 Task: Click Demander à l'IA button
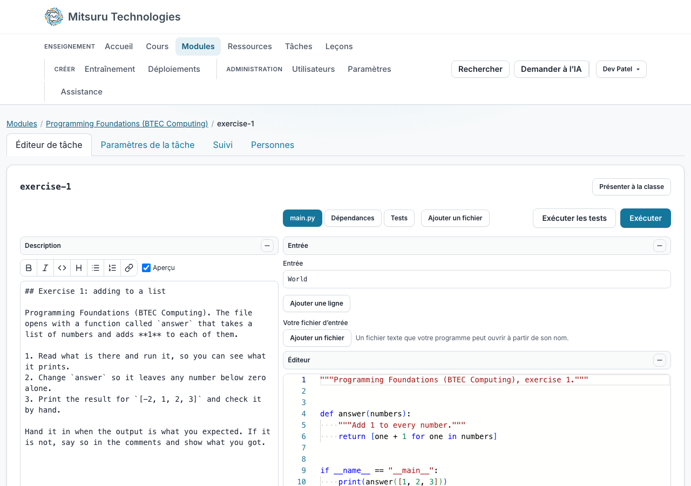(x=551, y=69)
